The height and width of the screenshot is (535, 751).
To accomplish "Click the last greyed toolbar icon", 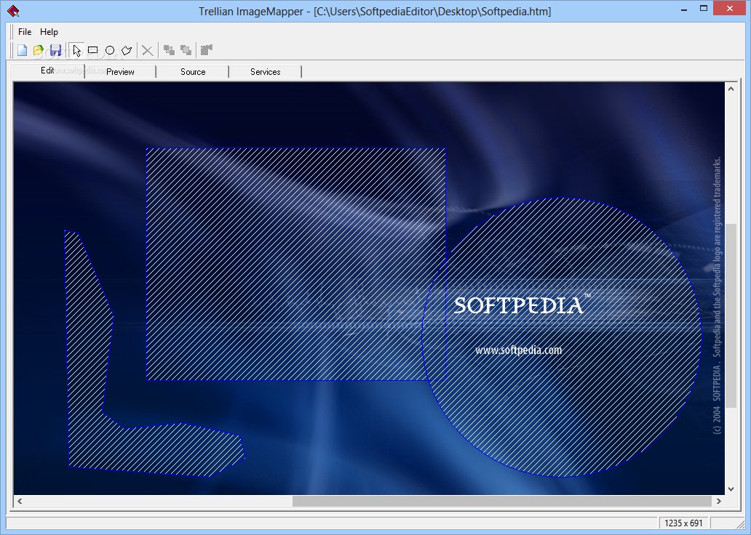I will [x=207, y=50].
